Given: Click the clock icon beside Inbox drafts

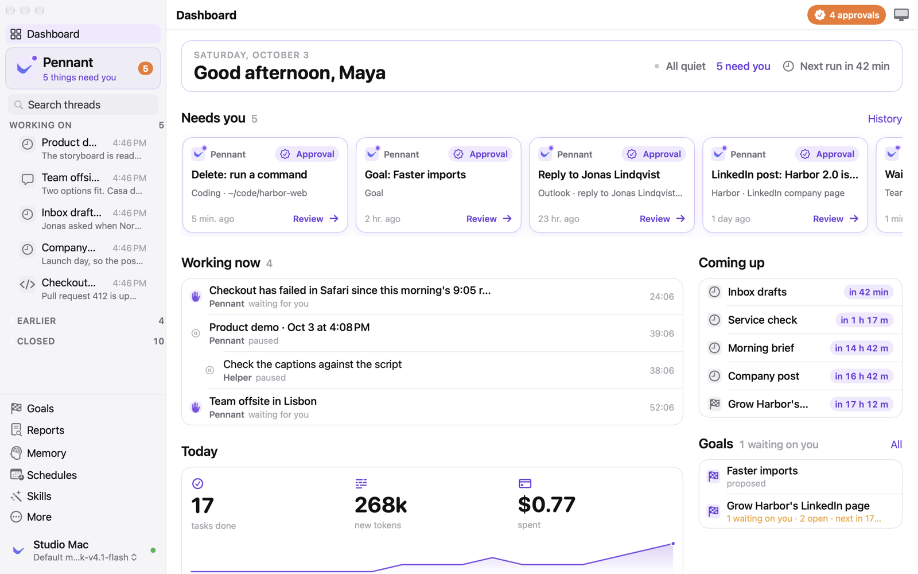Looking at the screenshot, I should pos(714,292).
